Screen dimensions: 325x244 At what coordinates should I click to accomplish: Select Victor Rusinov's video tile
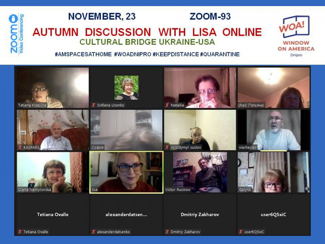click(200, 172)
